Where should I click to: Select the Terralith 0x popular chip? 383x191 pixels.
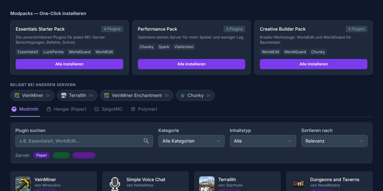click(x=77, y=95)
